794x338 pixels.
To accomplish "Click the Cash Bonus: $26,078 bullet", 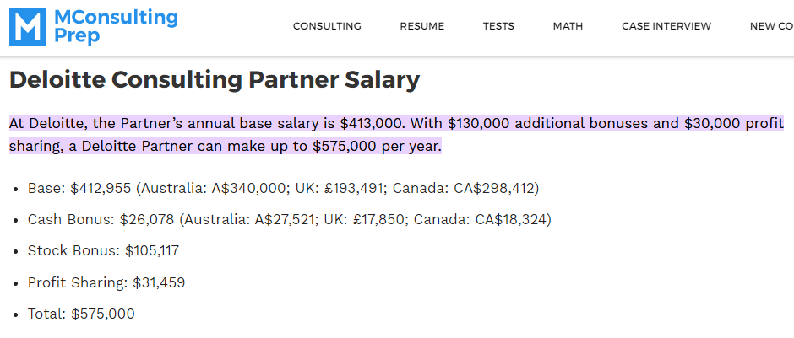I will coord(101,220).
